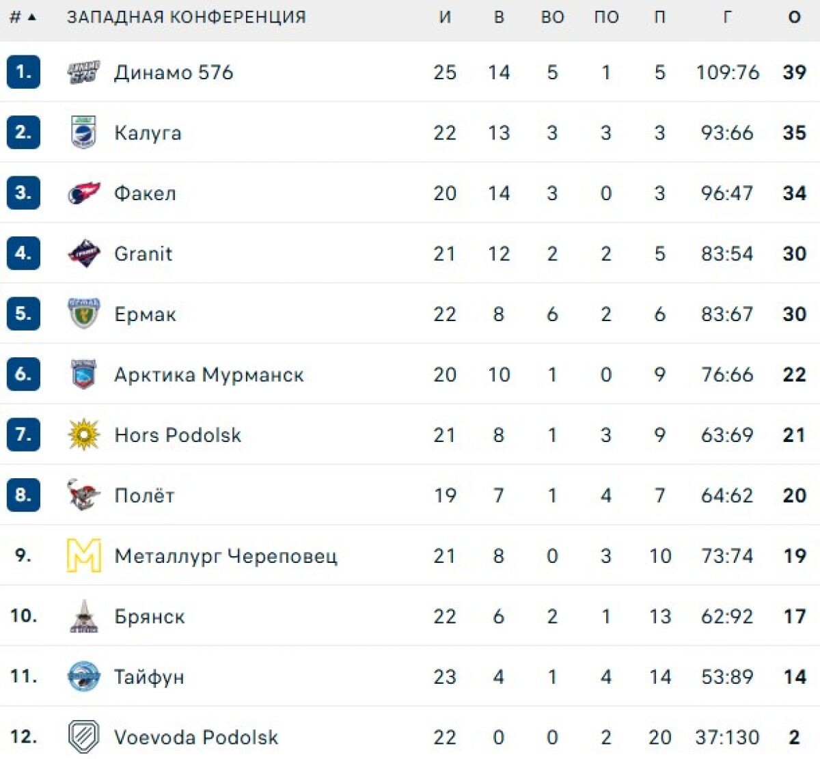Click the Hors Podolsk sun logo
The width and height of the screenshot is (820, 759).
click(84, 434)
